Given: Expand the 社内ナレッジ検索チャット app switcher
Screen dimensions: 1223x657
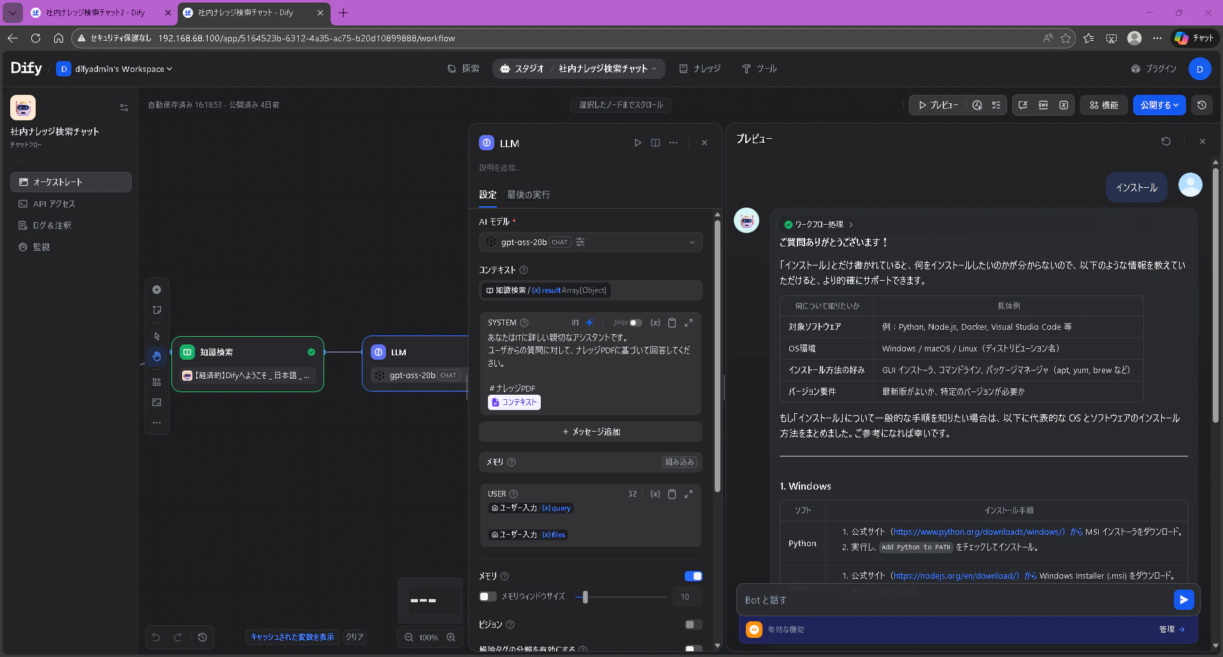Looking at the screenshot, I should 607,69.
